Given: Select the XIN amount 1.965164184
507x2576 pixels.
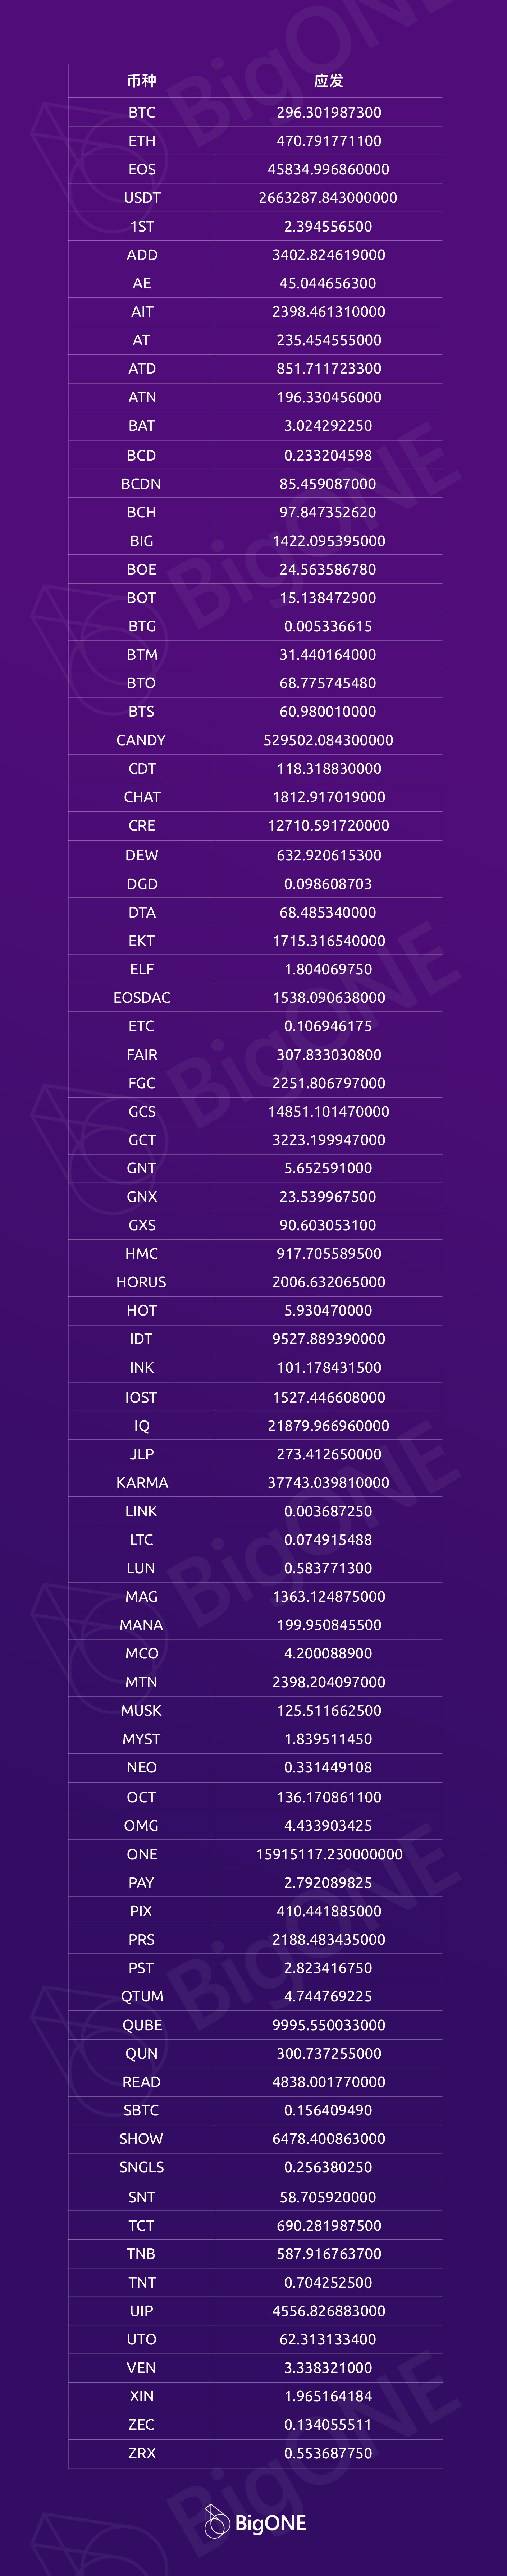Looking at the screenshot, I should 328,2395.
